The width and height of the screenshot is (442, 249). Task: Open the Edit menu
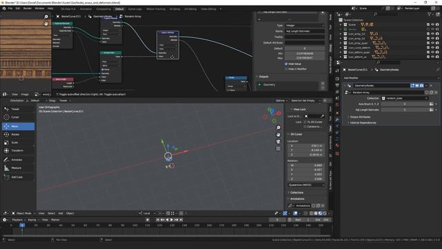point(18,8)
